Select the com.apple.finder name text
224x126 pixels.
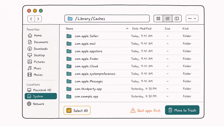[x=87, y=59]
